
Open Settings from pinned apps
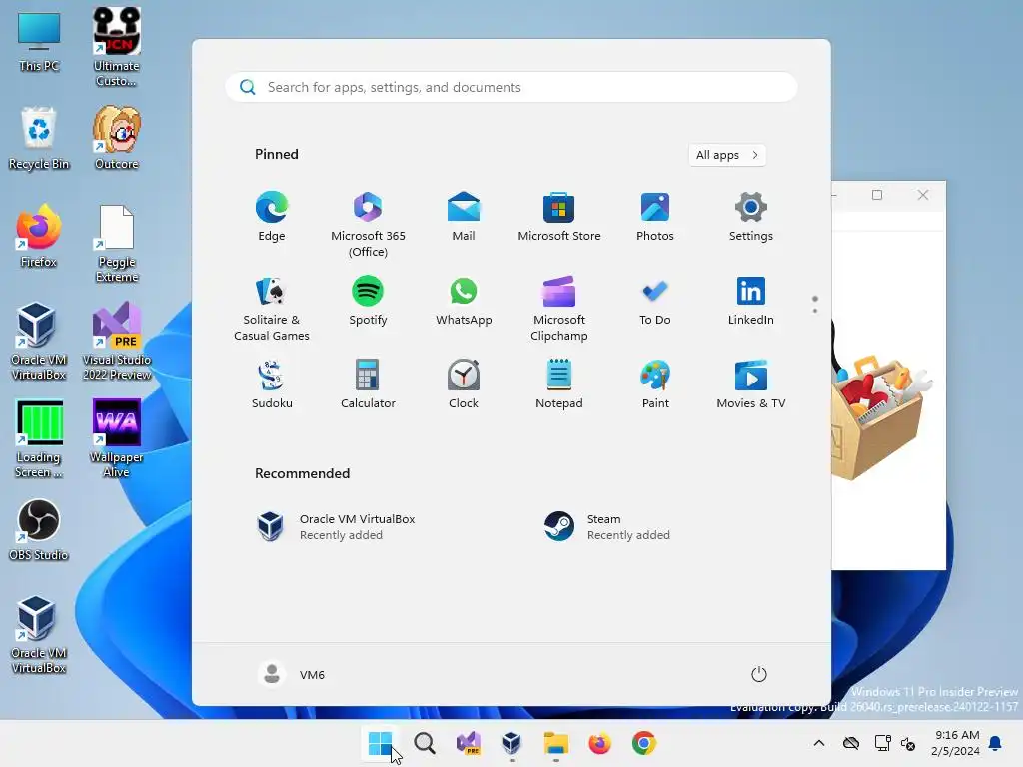[x=751, y=217]
